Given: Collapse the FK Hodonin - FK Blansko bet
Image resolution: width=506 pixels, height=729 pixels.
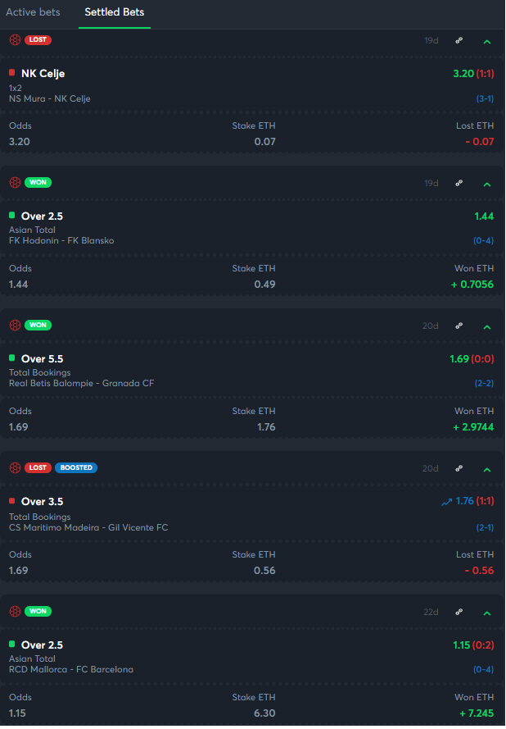Looking at the screenshot, I should [x=487, y=184].
